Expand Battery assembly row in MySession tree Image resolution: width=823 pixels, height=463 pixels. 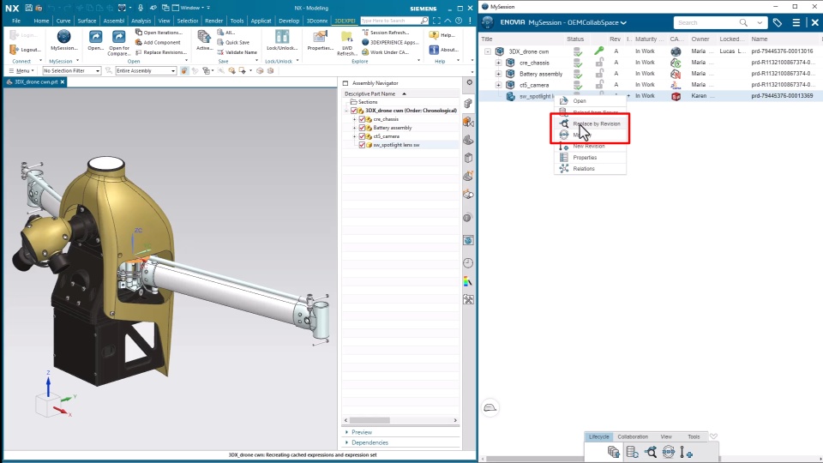tap(498, 74)
